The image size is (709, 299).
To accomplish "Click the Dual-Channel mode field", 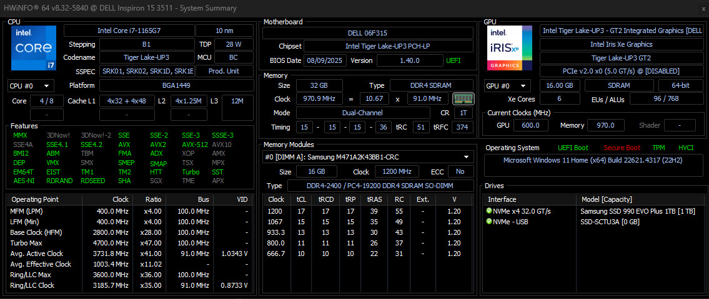I will coord(363,113).
